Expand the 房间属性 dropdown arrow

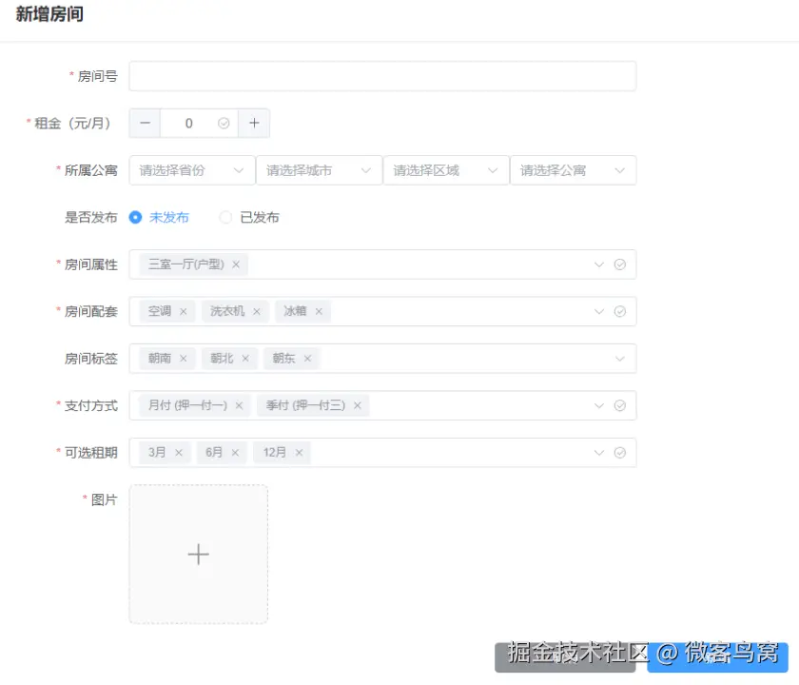click(598, 264)
